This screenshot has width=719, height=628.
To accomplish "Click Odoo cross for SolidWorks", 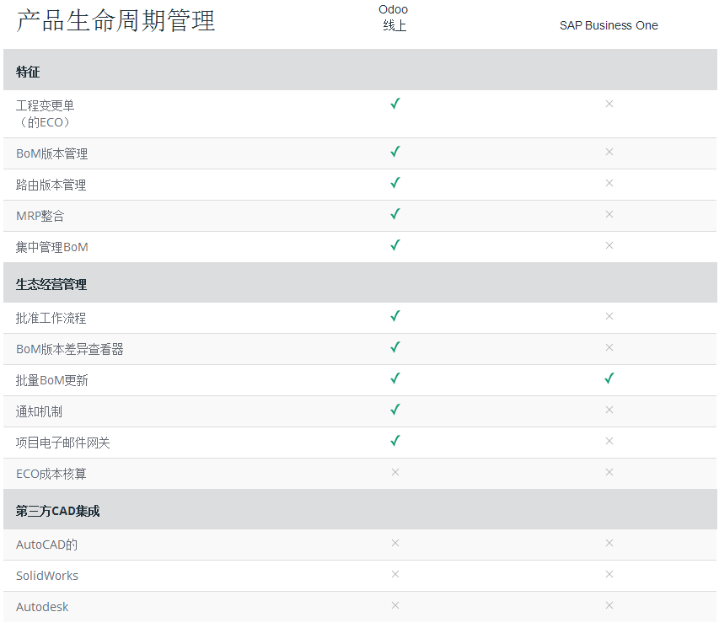I will [395, 574].
